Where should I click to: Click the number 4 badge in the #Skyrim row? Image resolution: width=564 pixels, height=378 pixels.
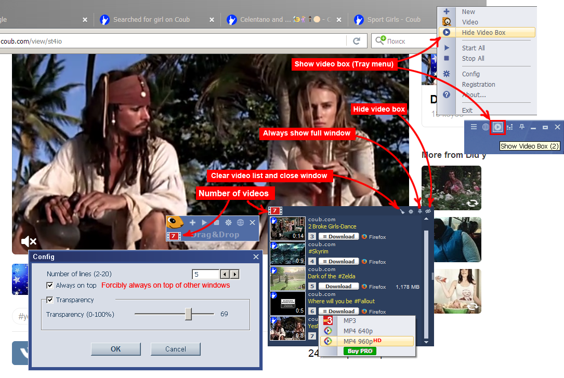[312, 261]
